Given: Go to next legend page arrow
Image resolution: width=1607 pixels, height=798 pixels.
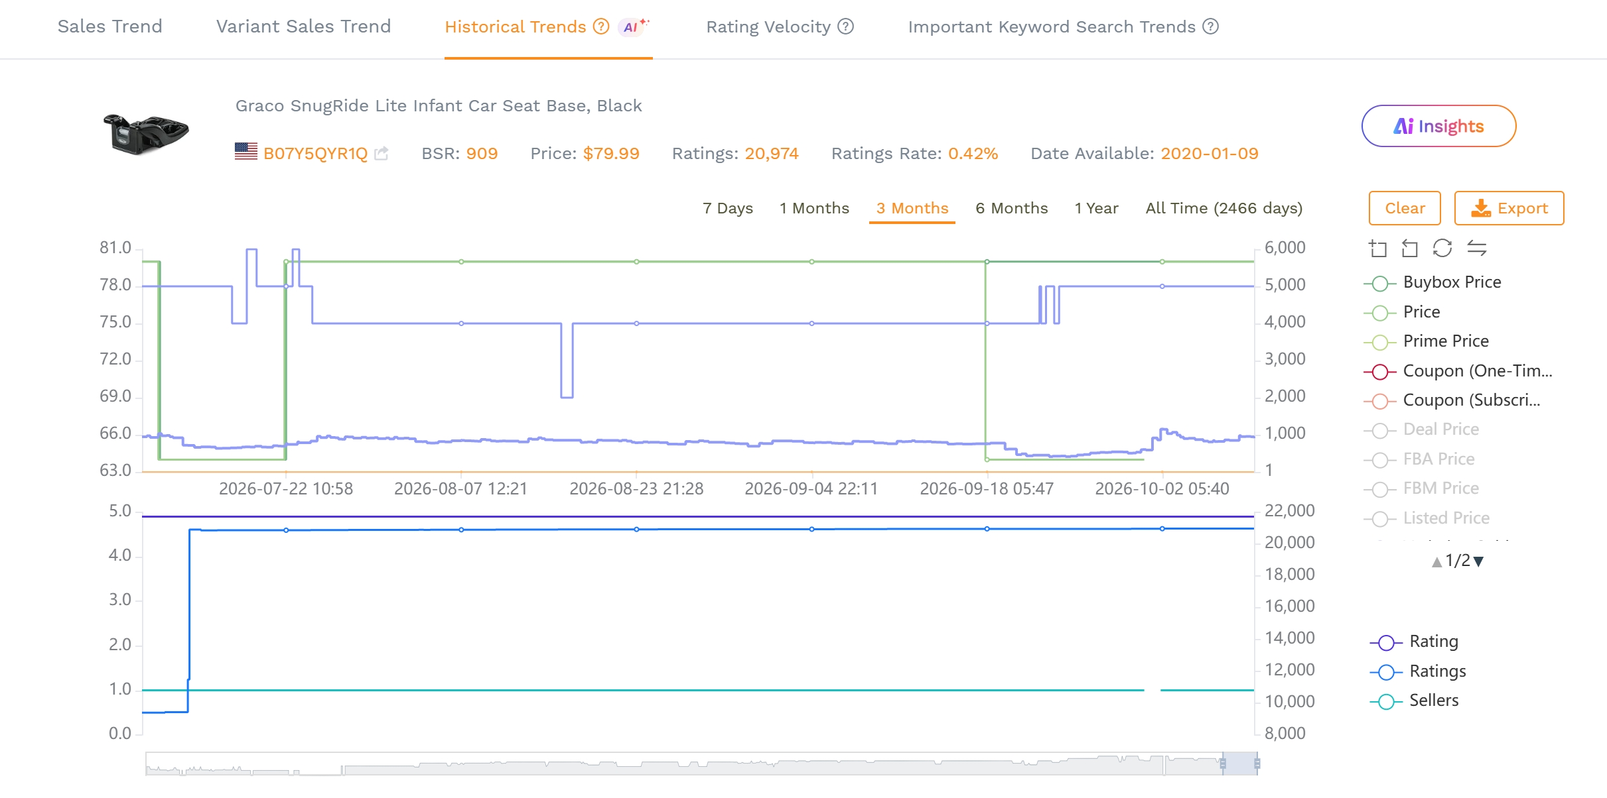Looking at the screenshot, I should [x=1478, y=562].
